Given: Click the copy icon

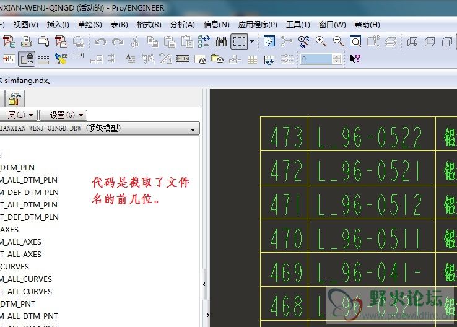Looking at the screenshot, I should click(152, 41).
